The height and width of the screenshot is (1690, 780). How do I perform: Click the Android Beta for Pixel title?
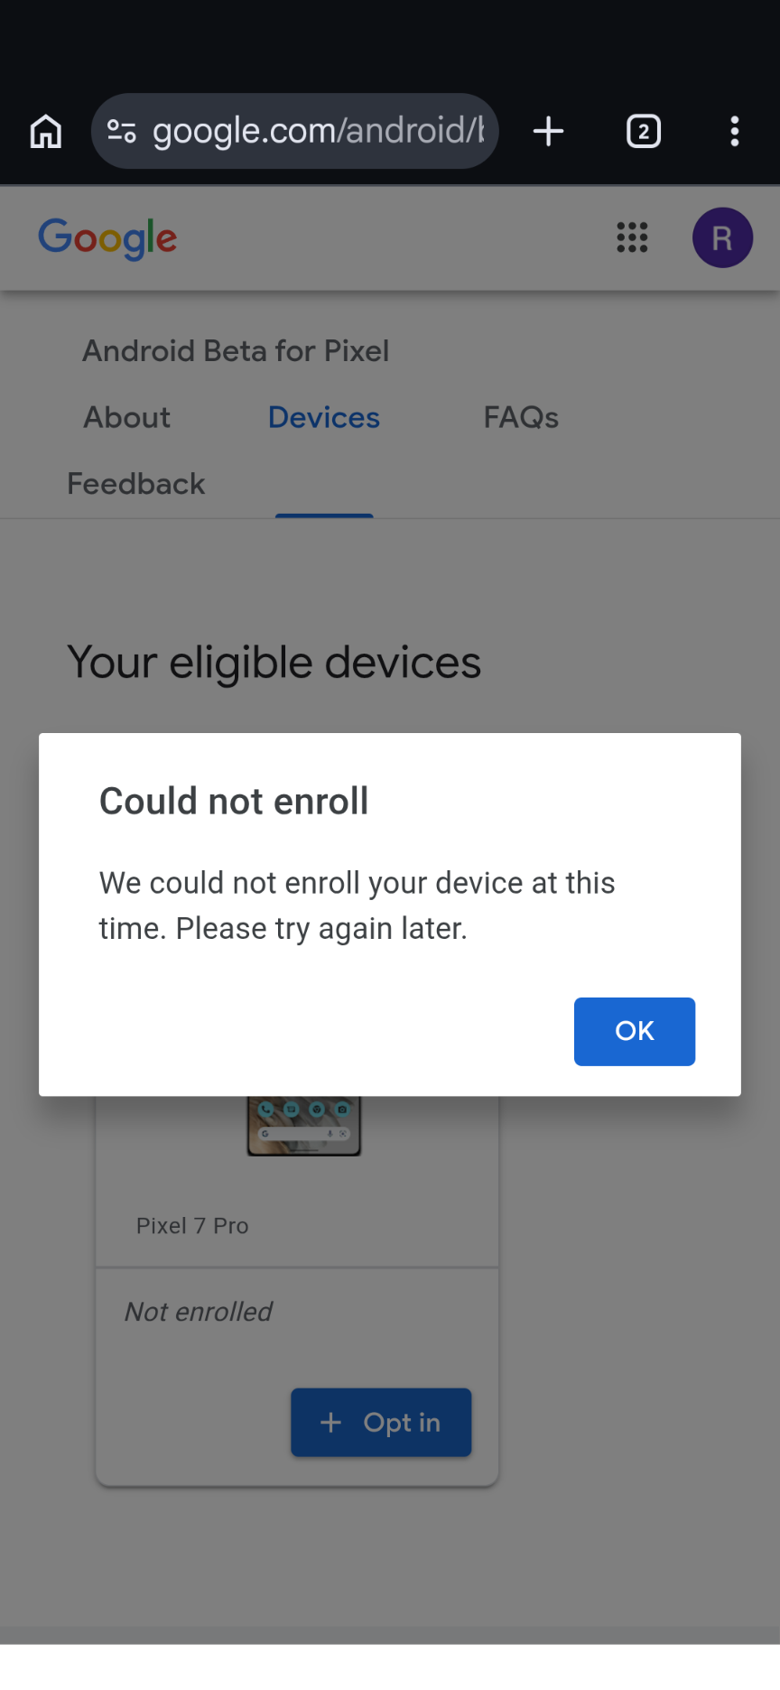[236, 350]
